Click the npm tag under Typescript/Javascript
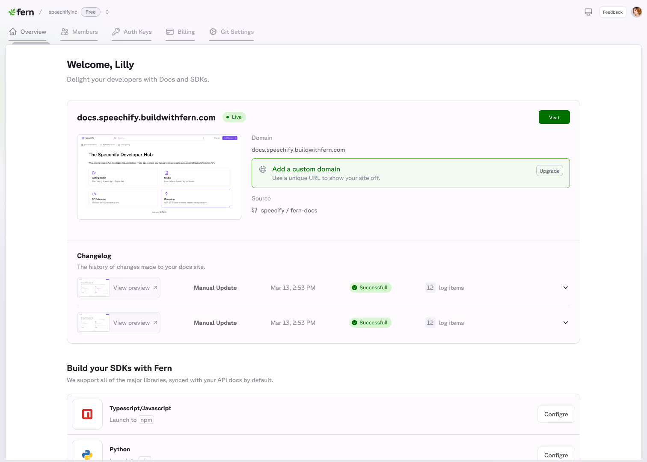This screenshot has width=647, height=462. pyautogui.click(x=146, y=420)
